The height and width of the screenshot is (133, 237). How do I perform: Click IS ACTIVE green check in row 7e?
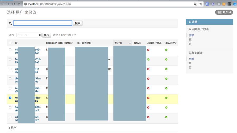tap(166, 88)
